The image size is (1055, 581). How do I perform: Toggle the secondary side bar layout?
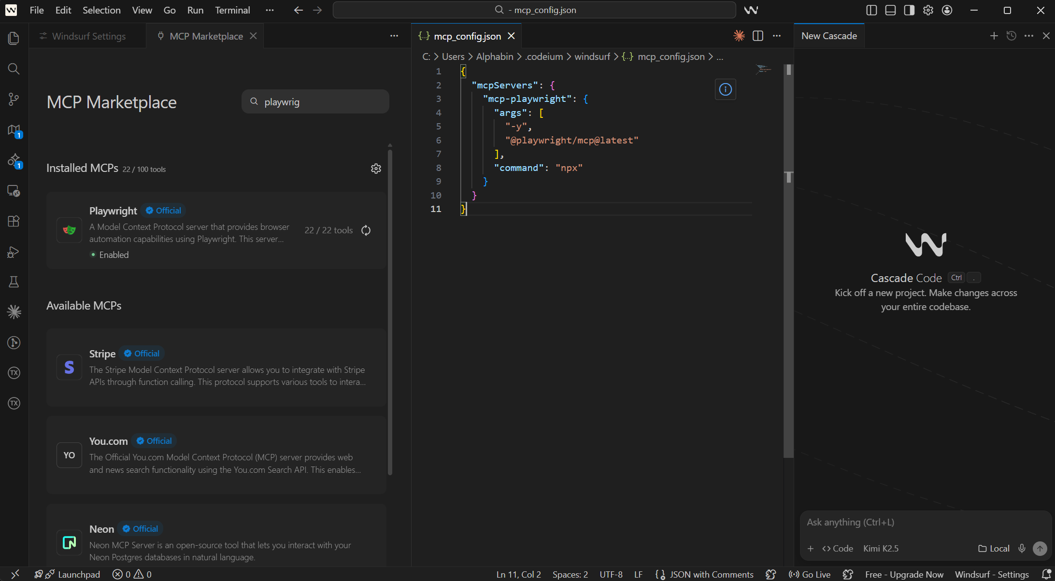click(x=909, y=10)
